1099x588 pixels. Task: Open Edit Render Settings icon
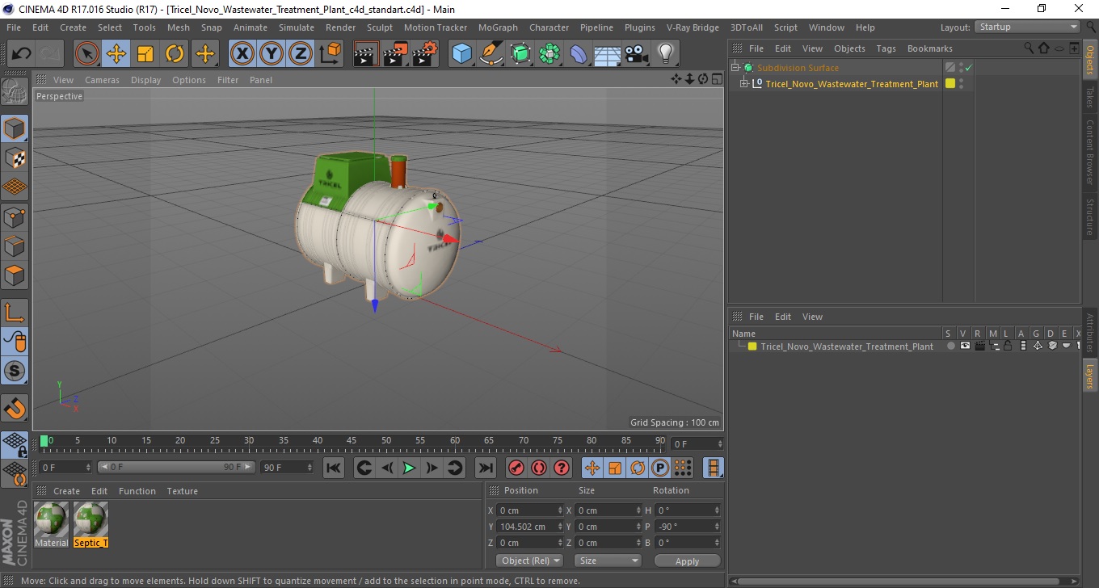[x=425, y=54]
